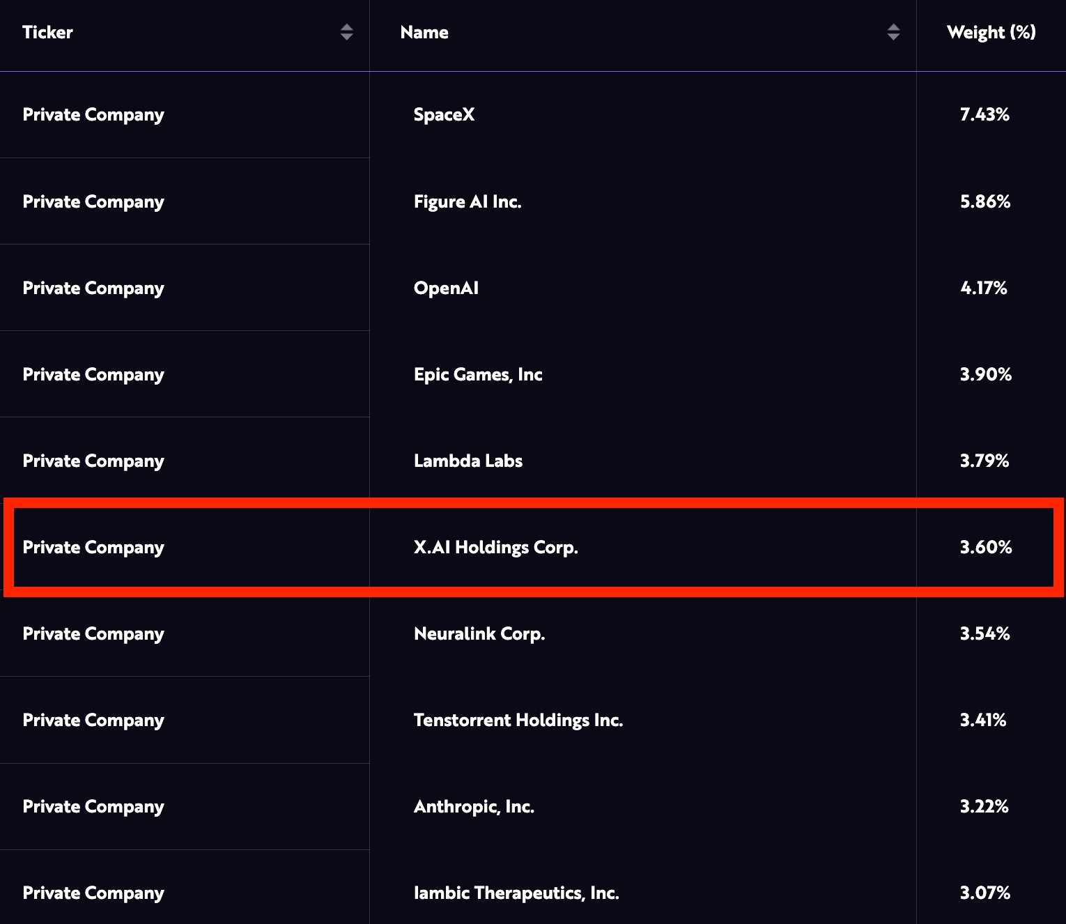Expand the Lambda Labs row details

pyautogui.click(x=468, y=461)
